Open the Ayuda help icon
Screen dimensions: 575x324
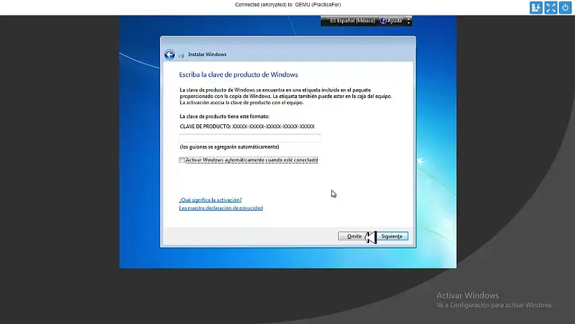coord(383,21)
